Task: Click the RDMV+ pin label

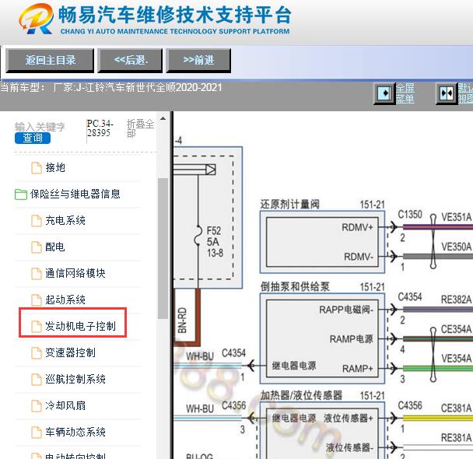Action: pos(357,227)
